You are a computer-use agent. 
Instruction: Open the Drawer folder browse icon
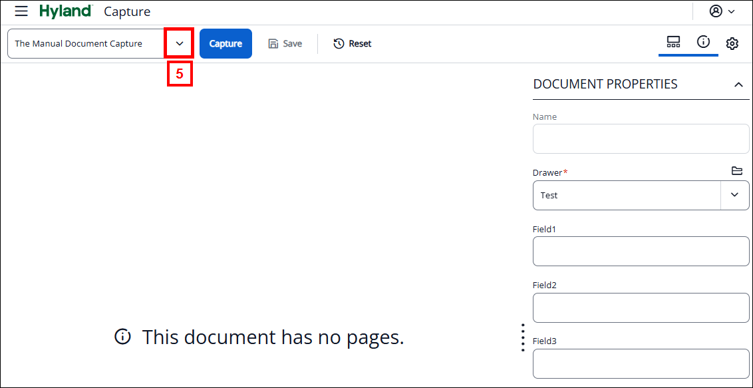(736, 170)
